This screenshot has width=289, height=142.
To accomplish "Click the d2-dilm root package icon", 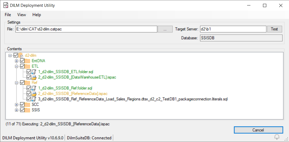I will [21, 55].
